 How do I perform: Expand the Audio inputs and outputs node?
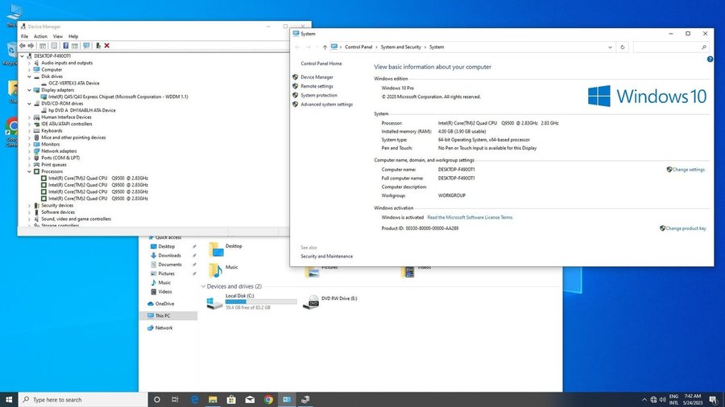(x=30, y=63)
